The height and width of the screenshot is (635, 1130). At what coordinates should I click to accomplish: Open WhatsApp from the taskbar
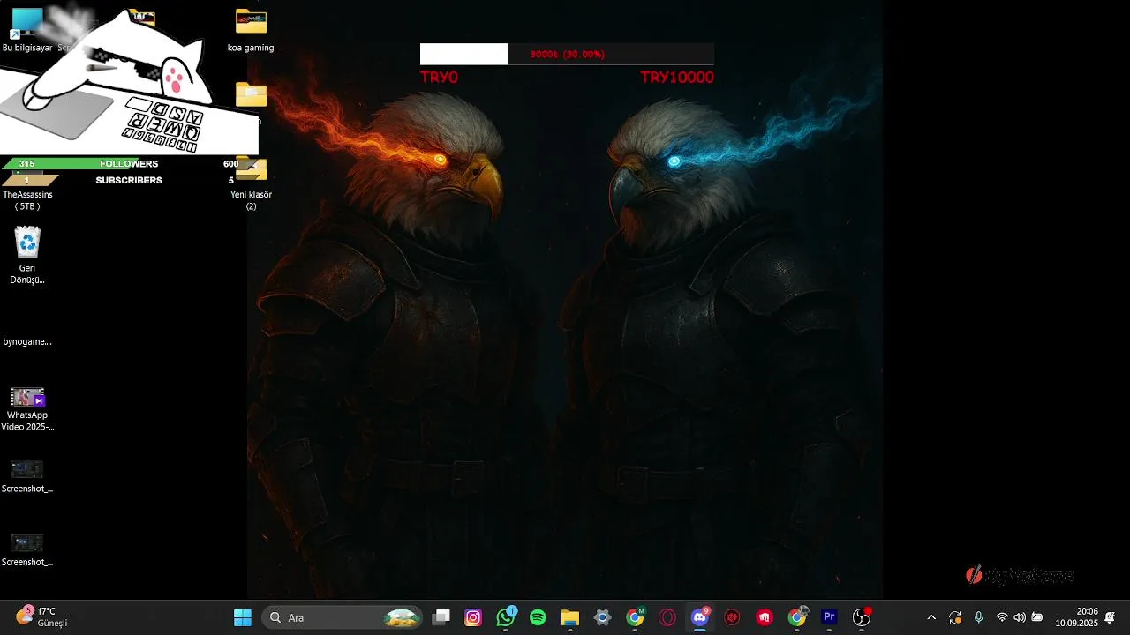506,617
